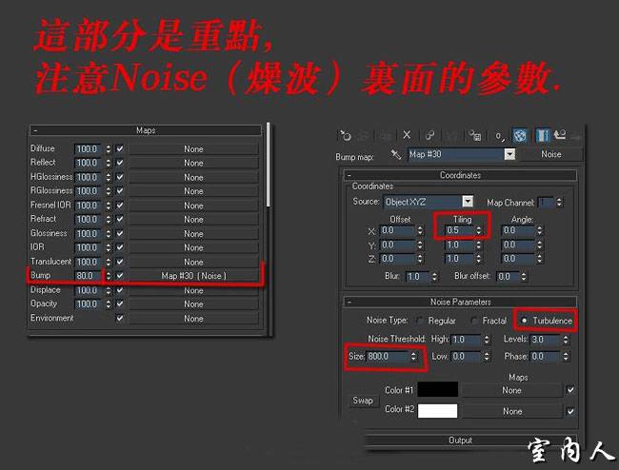Screen dimensions: 619x470
Task: Click spinner arrows of Tiling X 0.5
Action: pyautogui.click(x=479, y=230)
